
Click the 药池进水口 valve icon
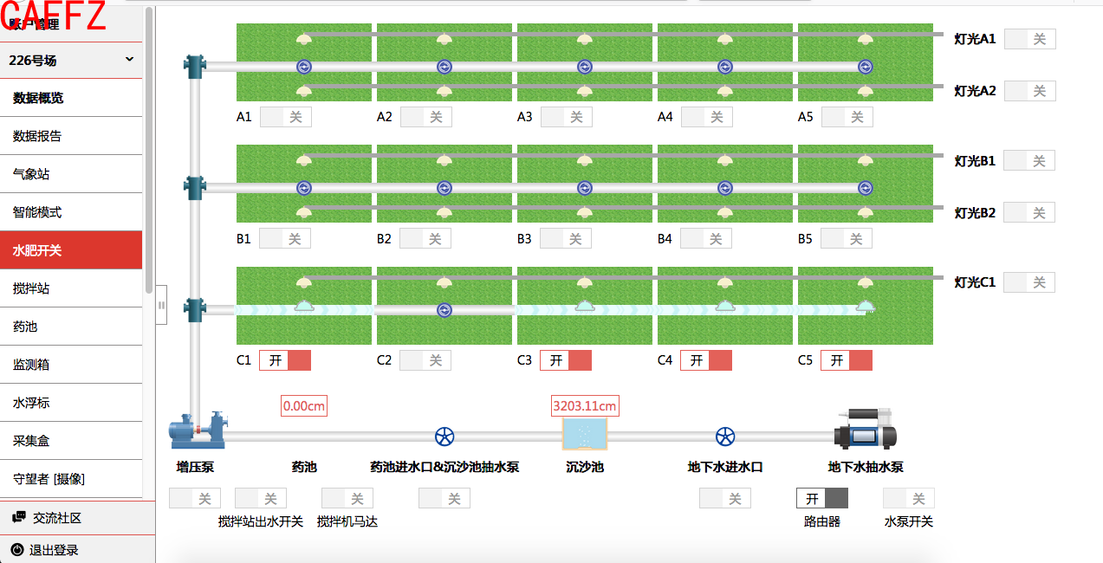(x=444, y=437)
